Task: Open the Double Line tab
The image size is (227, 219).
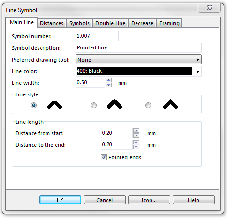Action: point(110,23)
